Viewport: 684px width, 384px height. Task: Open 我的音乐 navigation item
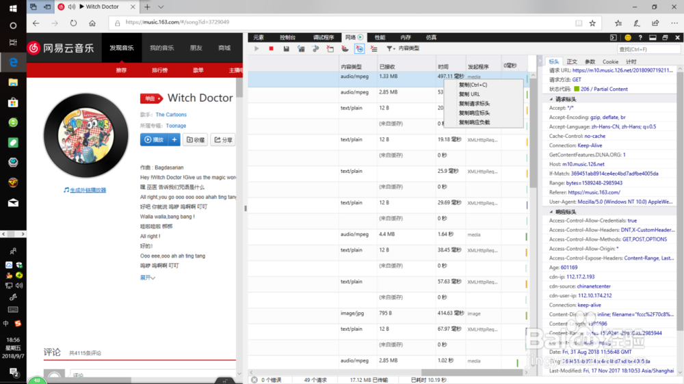pyautogui.click(x=162, y=48)
